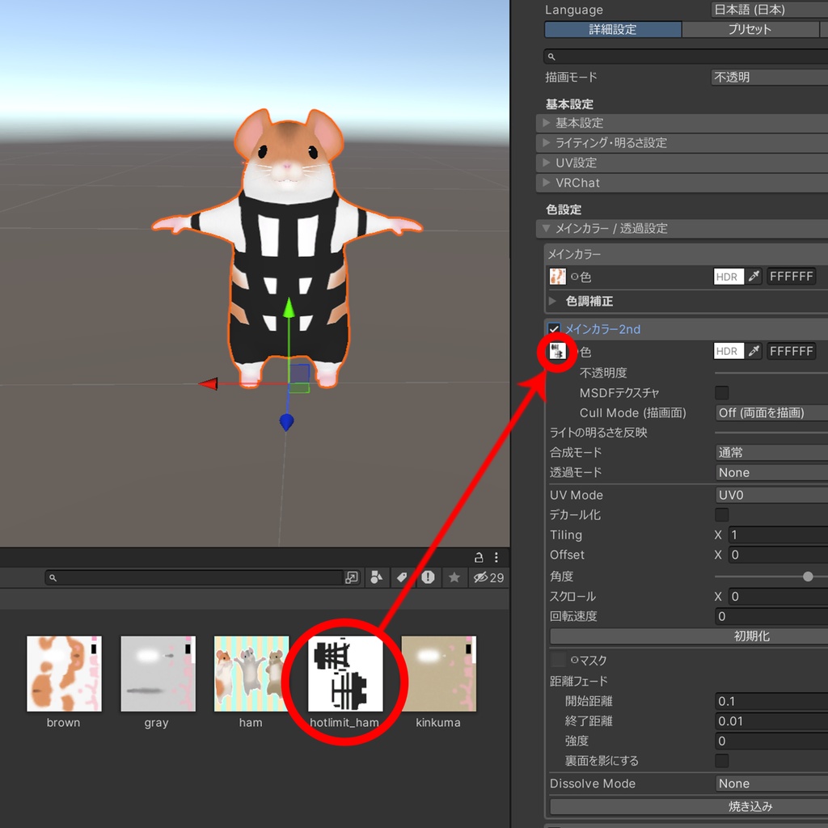Open search by type filter icon
Screen dimensions: 828x828
click(x=377, y=577)
